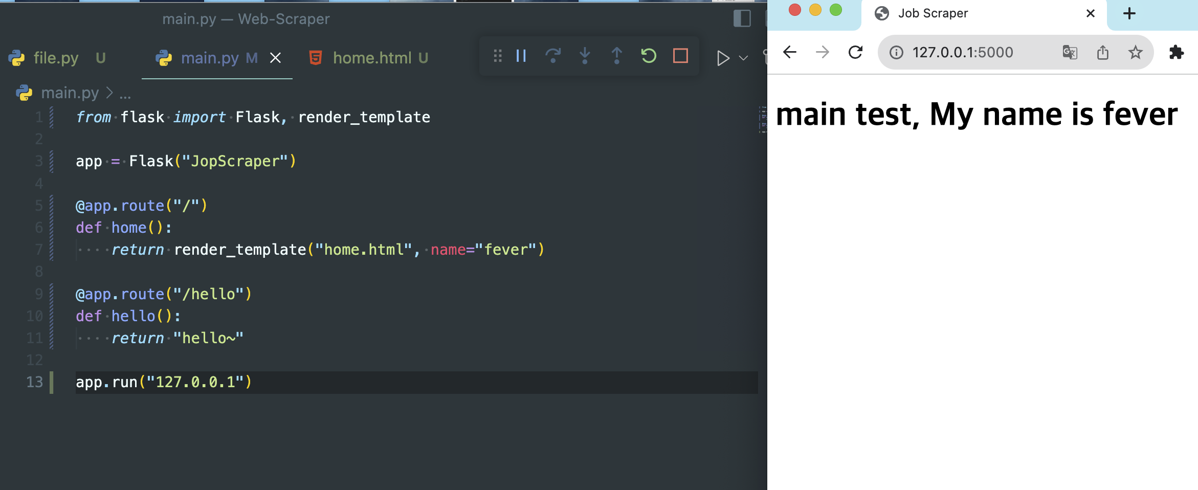This screenshot has height=490, width=1198.
Task: Click line number 13 in the gutter
Action: tap(35, 382)
